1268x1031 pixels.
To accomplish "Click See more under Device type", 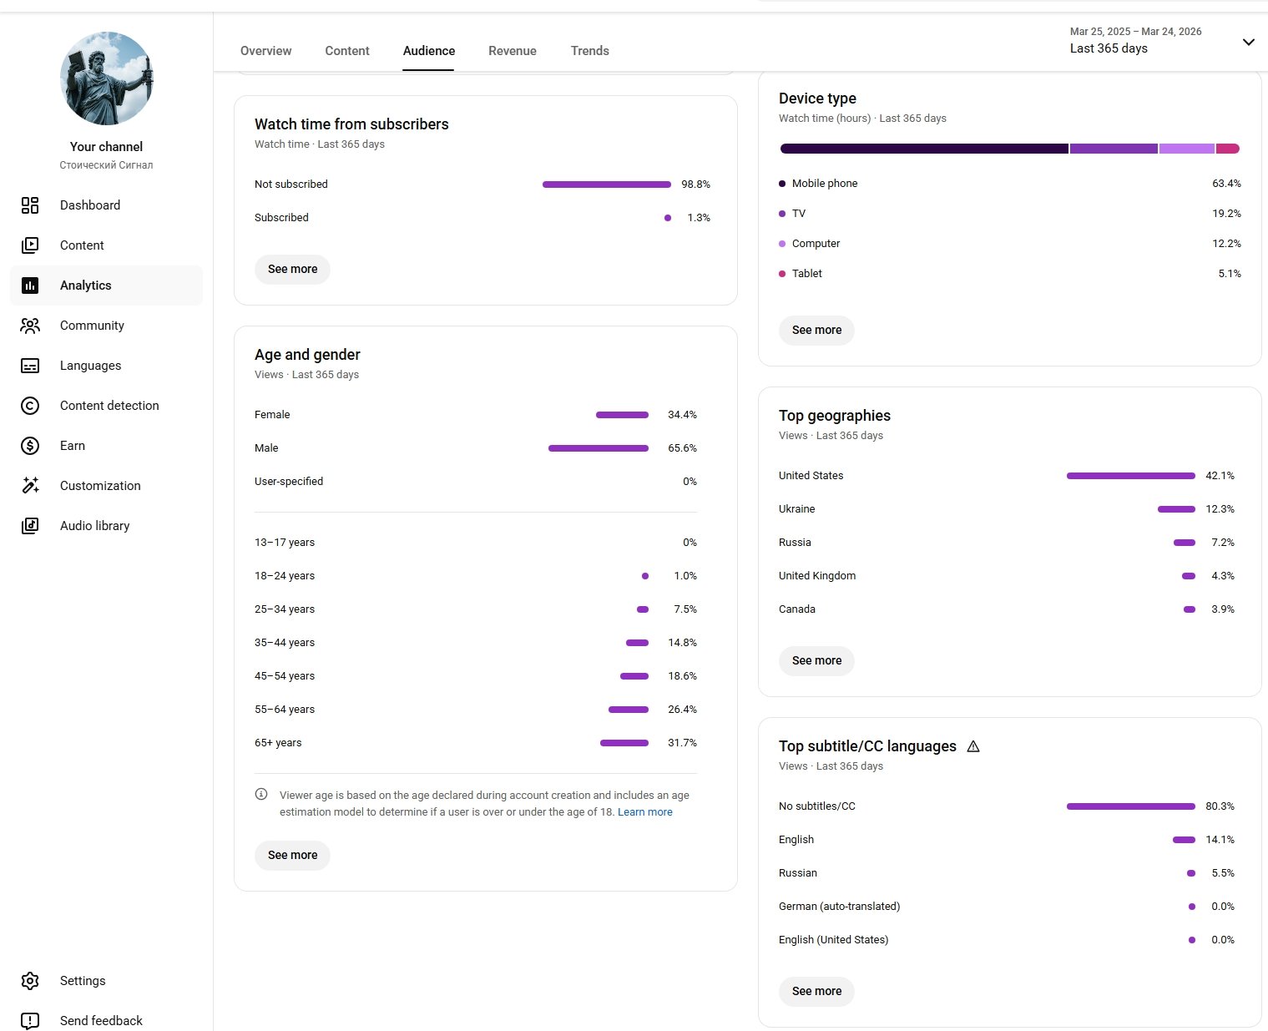I will click(x=816, y=331).
